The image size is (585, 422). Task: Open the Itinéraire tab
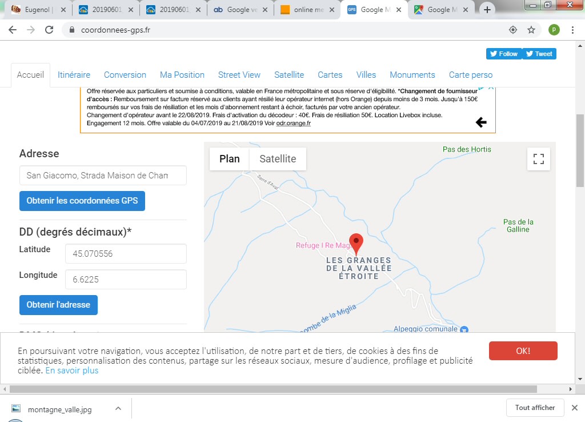[74, 75]
